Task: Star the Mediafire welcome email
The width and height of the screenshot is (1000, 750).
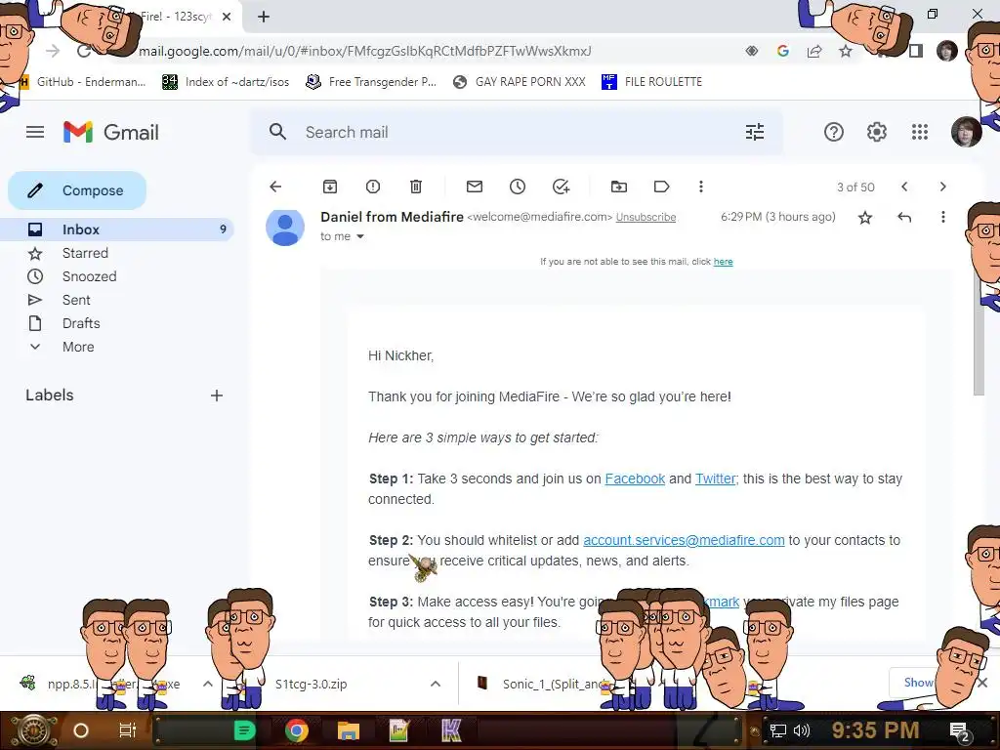Action: click(865, 218)
